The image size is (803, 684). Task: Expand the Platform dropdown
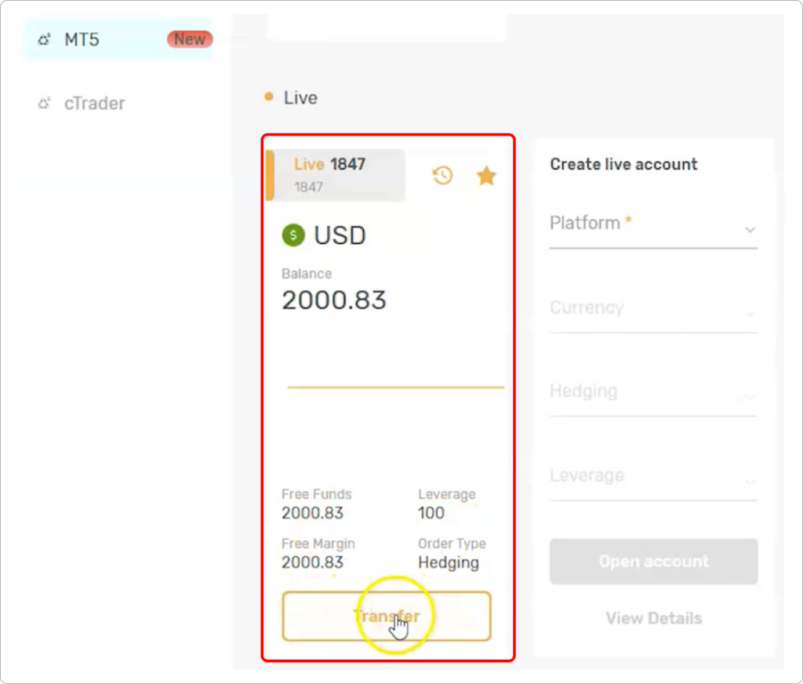tap(653, 227)
